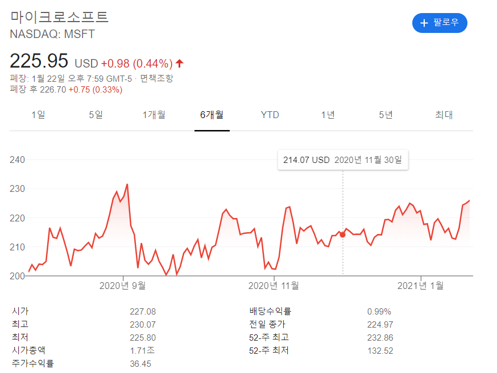
Task: Click the 2020년 11월 axis label
Action: click(274, 286)
